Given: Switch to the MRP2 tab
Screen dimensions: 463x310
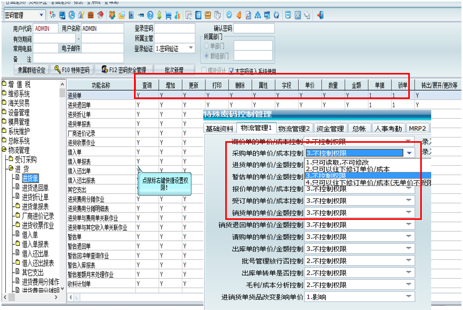Looking at the screenshot, I should [x=417, y=129].
